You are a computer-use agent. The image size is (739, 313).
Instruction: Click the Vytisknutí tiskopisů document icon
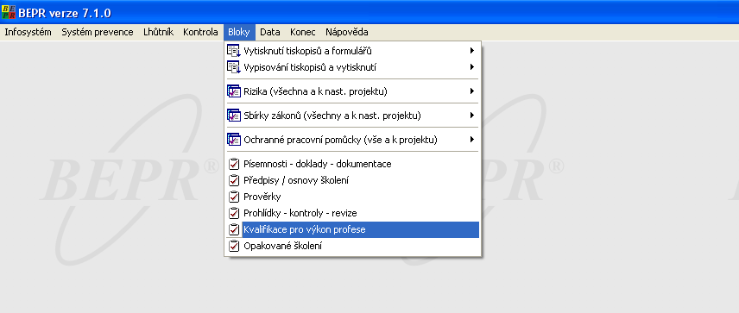234,51
